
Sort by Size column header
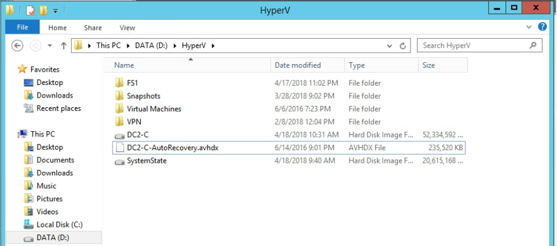tap(443, 65)
